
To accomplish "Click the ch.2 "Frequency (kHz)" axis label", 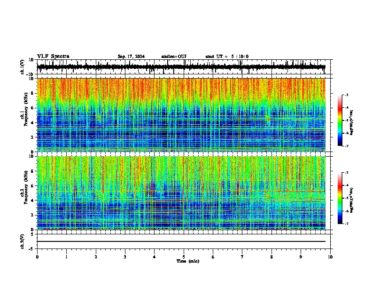I will coord(26,187).
